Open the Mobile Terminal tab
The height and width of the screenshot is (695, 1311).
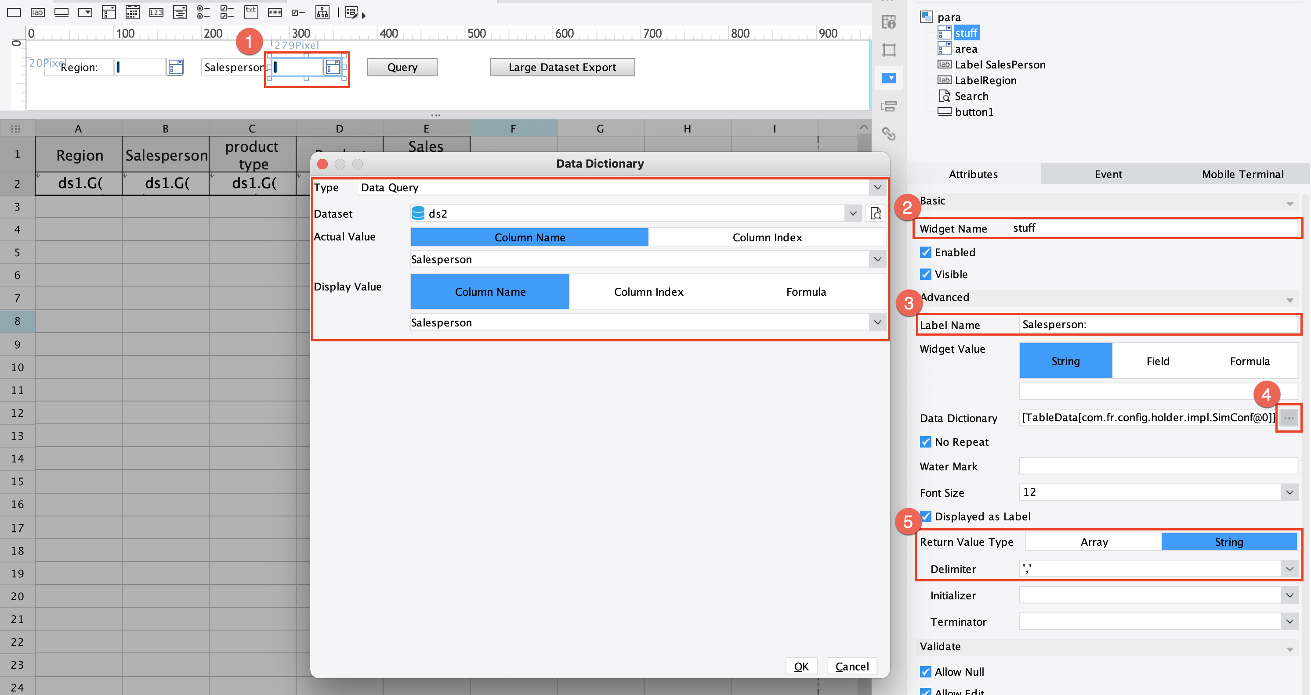click(1242, 174)
